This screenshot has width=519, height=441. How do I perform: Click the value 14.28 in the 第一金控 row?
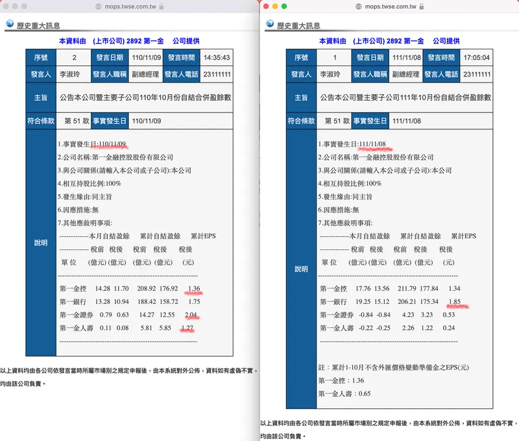coord(103,288)
